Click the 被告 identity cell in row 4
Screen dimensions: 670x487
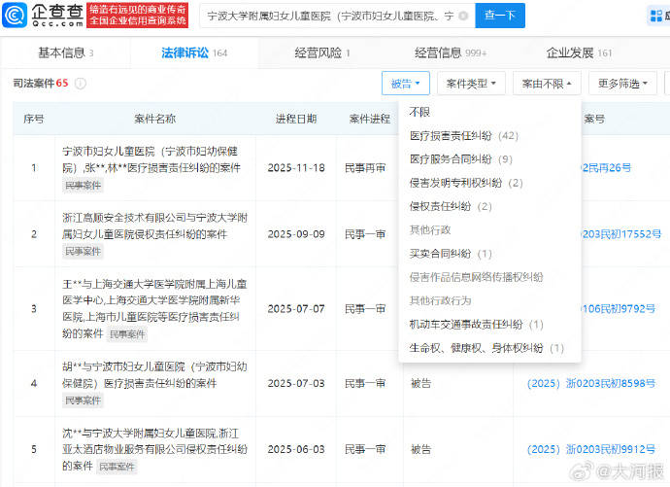pos(420,384)
